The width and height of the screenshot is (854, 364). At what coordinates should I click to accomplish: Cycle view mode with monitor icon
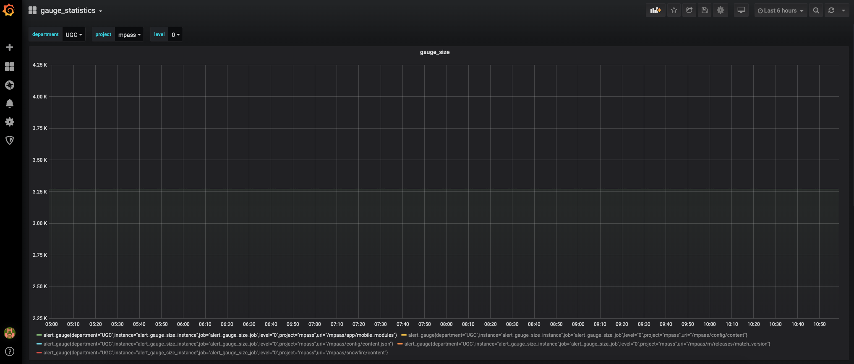tap(741, 10)
